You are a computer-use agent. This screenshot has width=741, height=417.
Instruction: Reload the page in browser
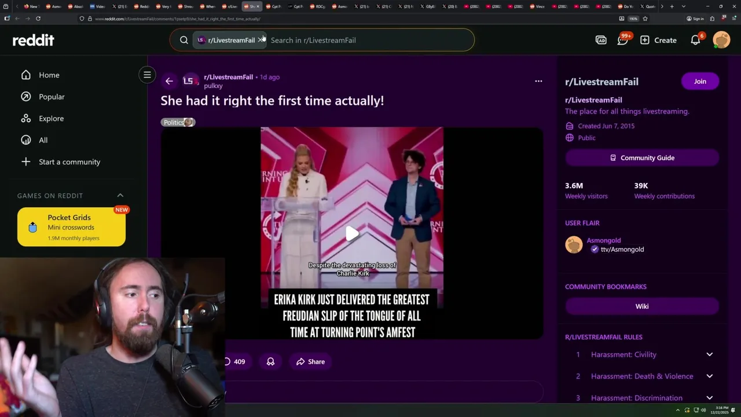tap(38, 19)
